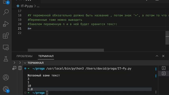Image resolution: width=169 pixels, height=95 pixels.
Task: Click the output clipboard icon left of terminal
Action: pyautogui.click(x=20, y=68)
